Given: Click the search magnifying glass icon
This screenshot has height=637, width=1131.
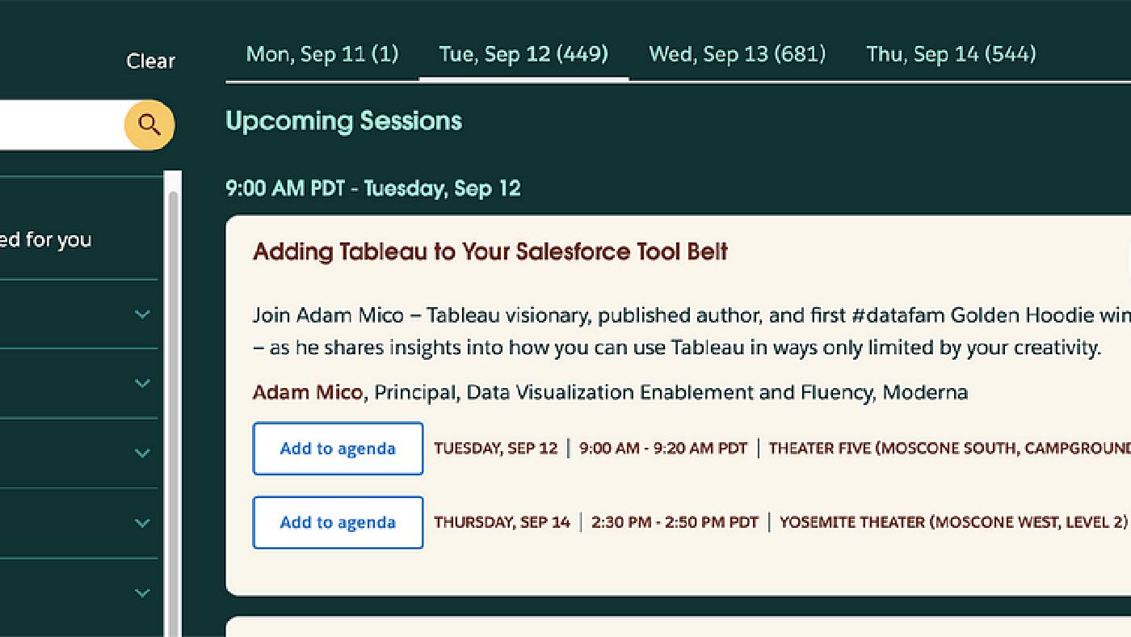Looking at the screenshot, I should click(149, 124).
